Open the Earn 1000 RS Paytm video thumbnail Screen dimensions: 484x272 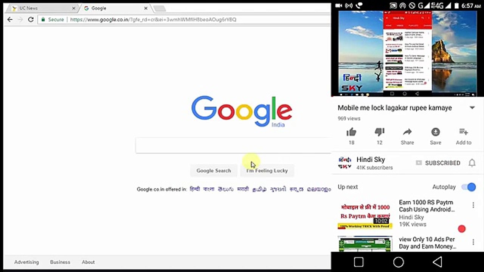coord(365,214)
